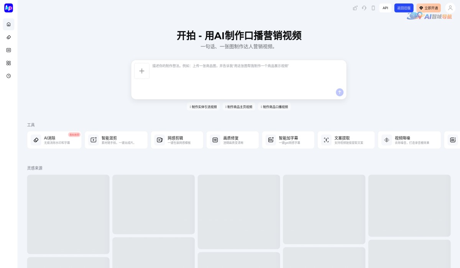Click the thumbs-up feedback icon at top right
The height and width of the screenshot is (268, 460).
pyautogui.click(x=355, y=8)
